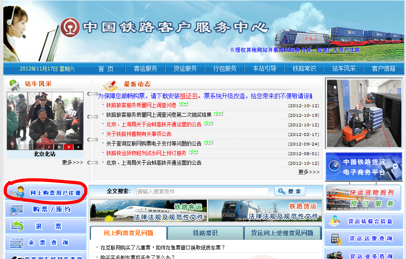Open the 首页 navigation item
The height and width of the screenshot is (259, 406).
[x=106, y=69]
